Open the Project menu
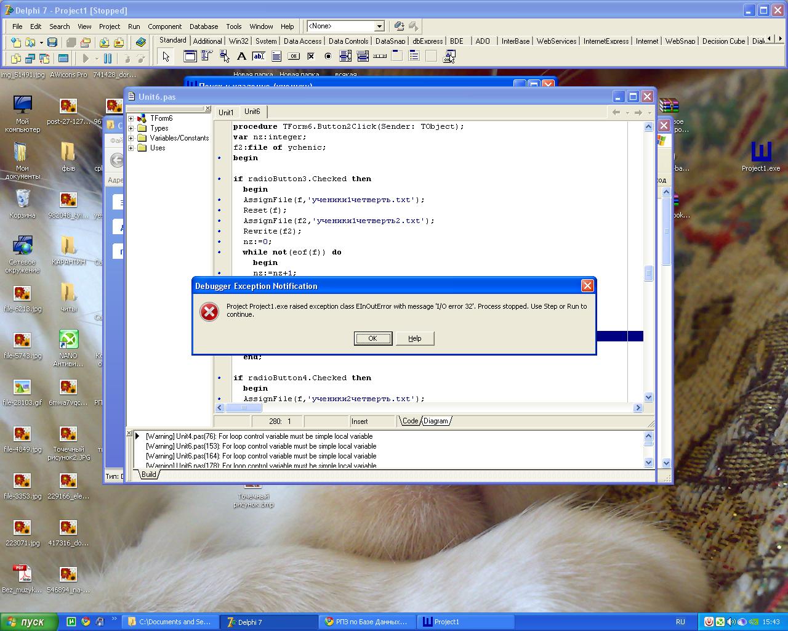Image resolution: width=788 pixels, height=631 pixels. point(110,26)
